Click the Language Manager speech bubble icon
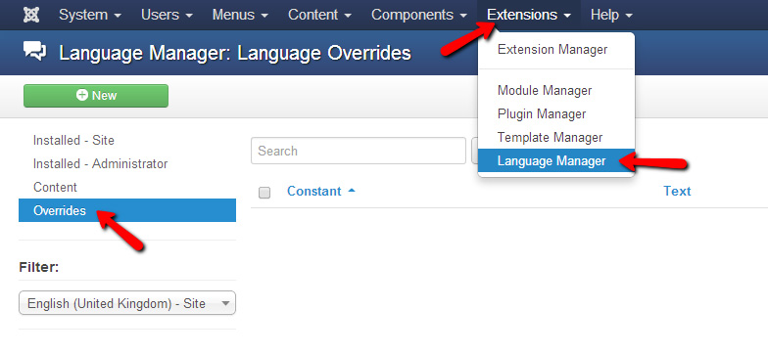Image resolution: width=768 pixels, height=354 pixels. point(35,51)
